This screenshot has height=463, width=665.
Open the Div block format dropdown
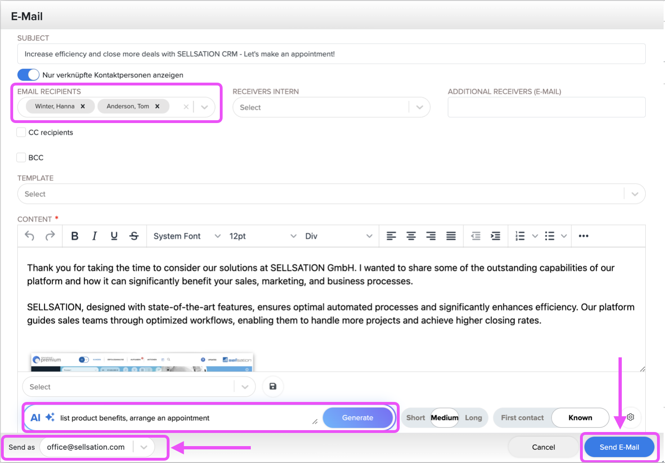point(339,236)
